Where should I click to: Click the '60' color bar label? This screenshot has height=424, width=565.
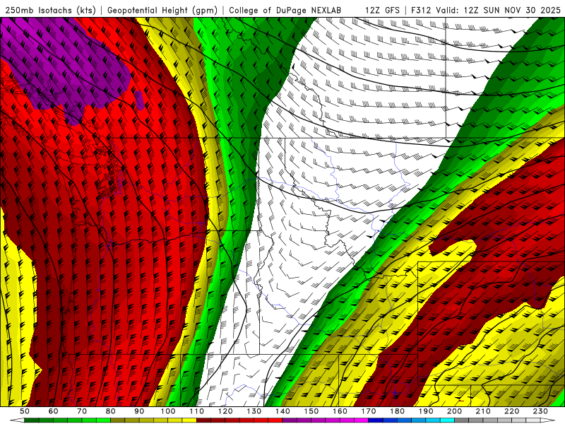(x=53, y=411)
